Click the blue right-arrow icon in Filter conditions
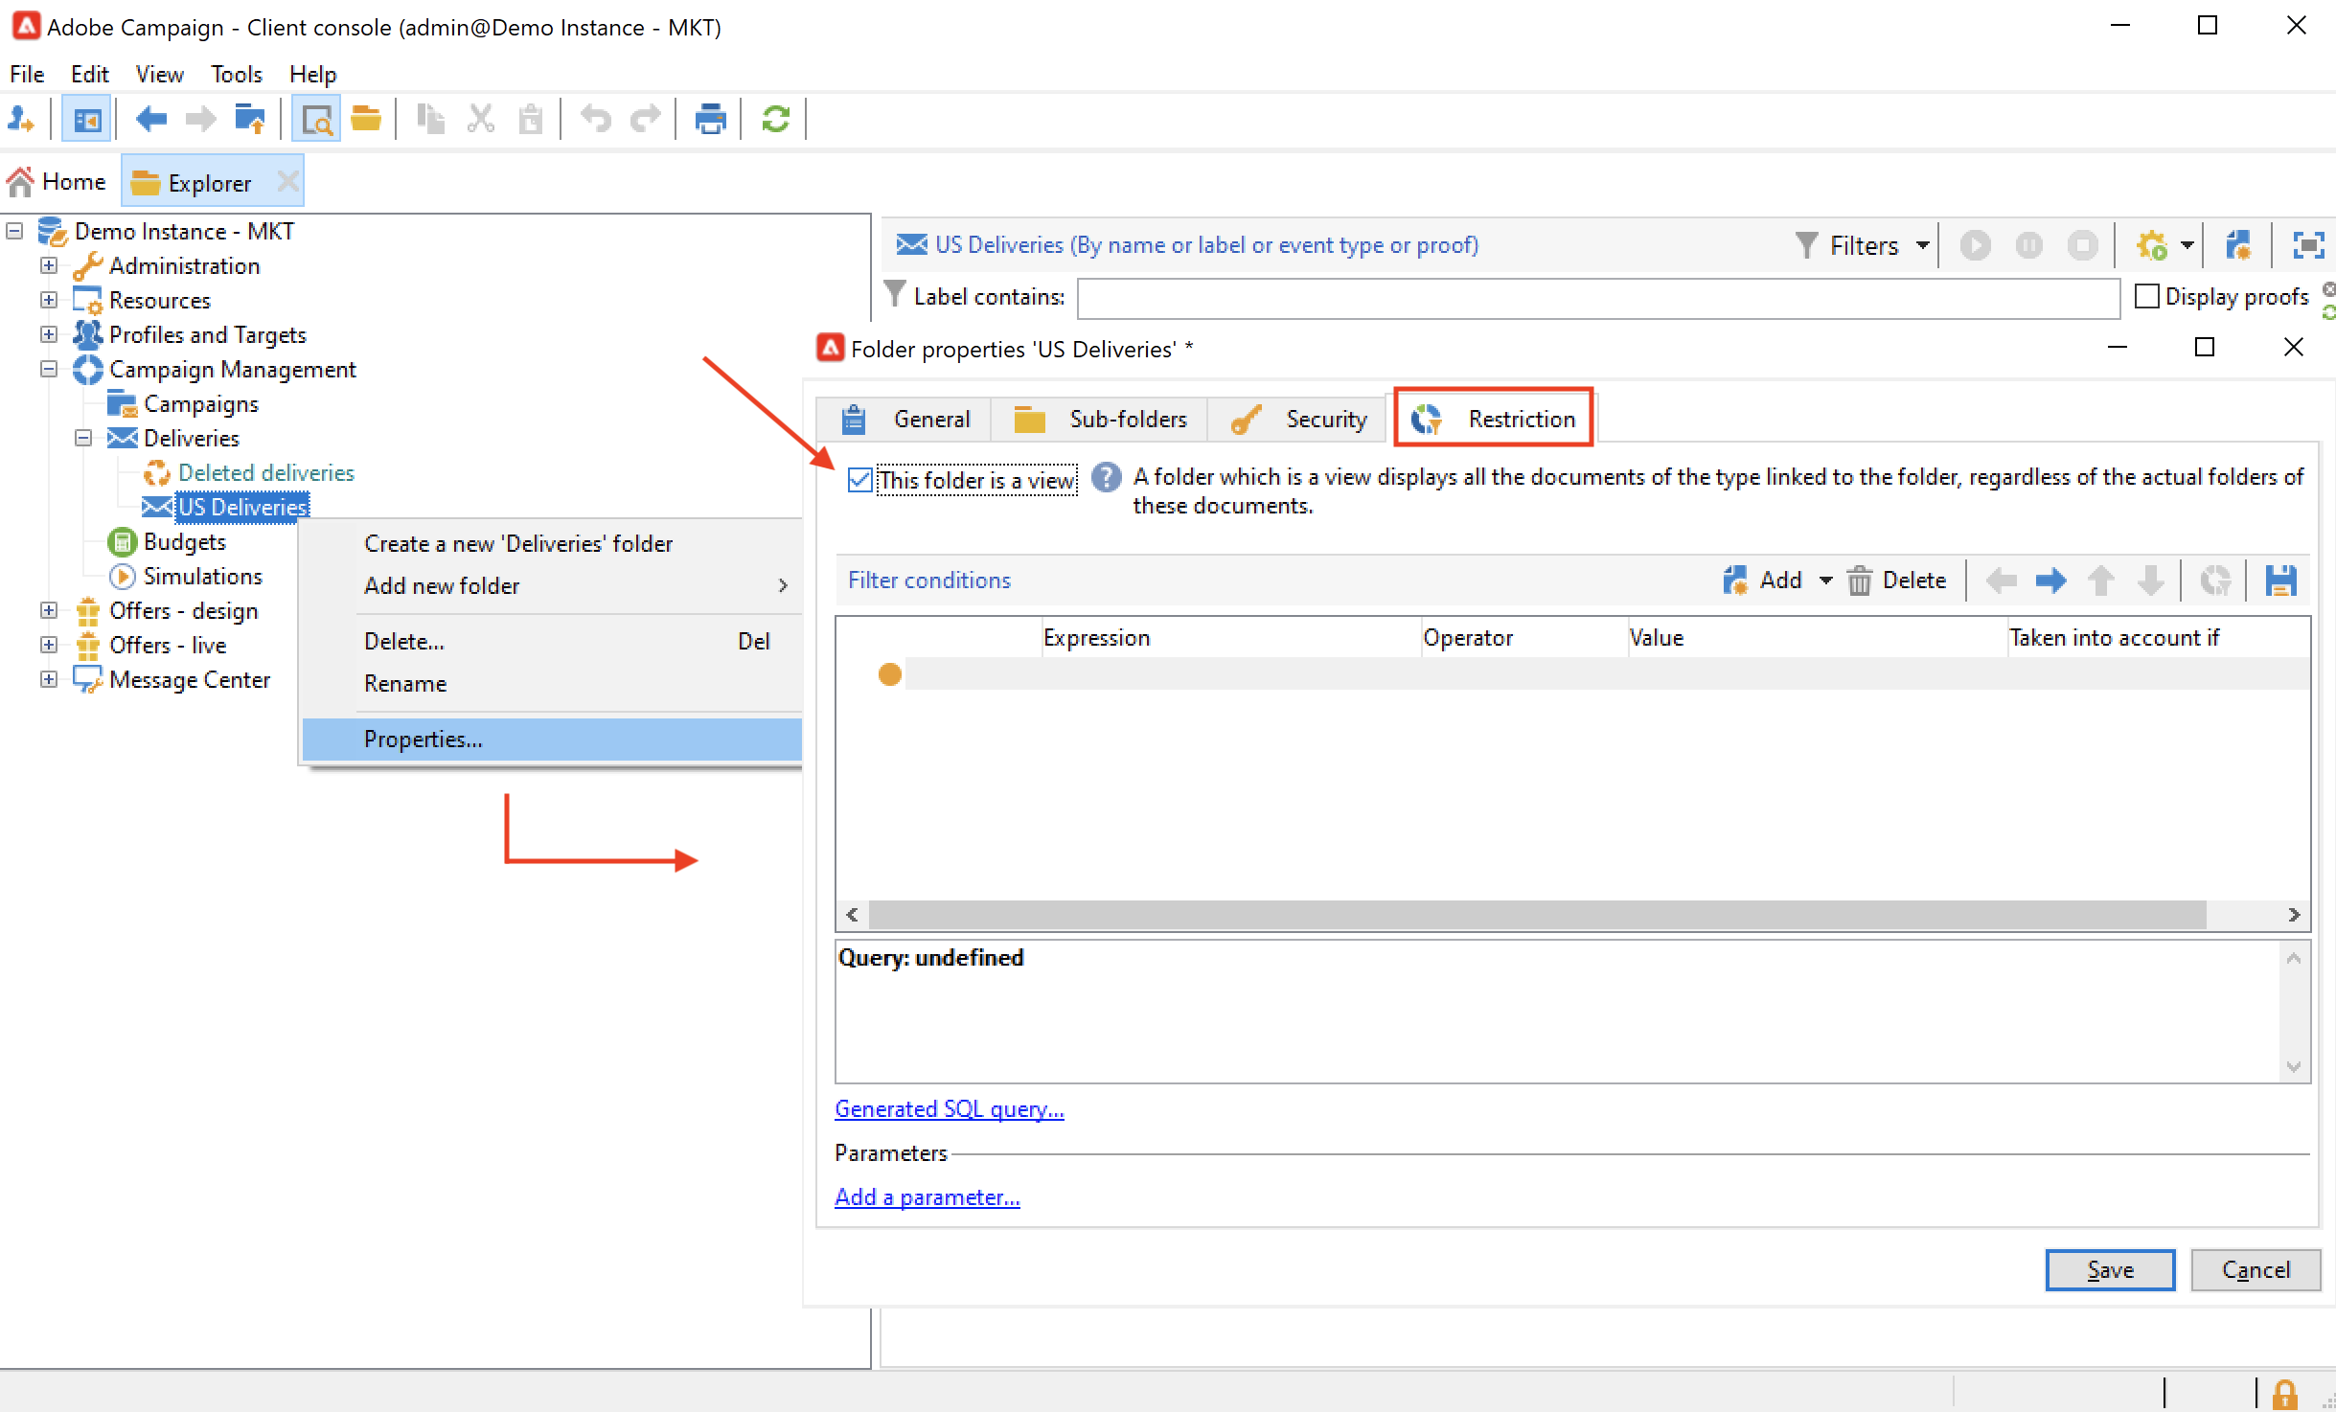Viewport: 2336px width, 1412px height. click(2050, 581)
